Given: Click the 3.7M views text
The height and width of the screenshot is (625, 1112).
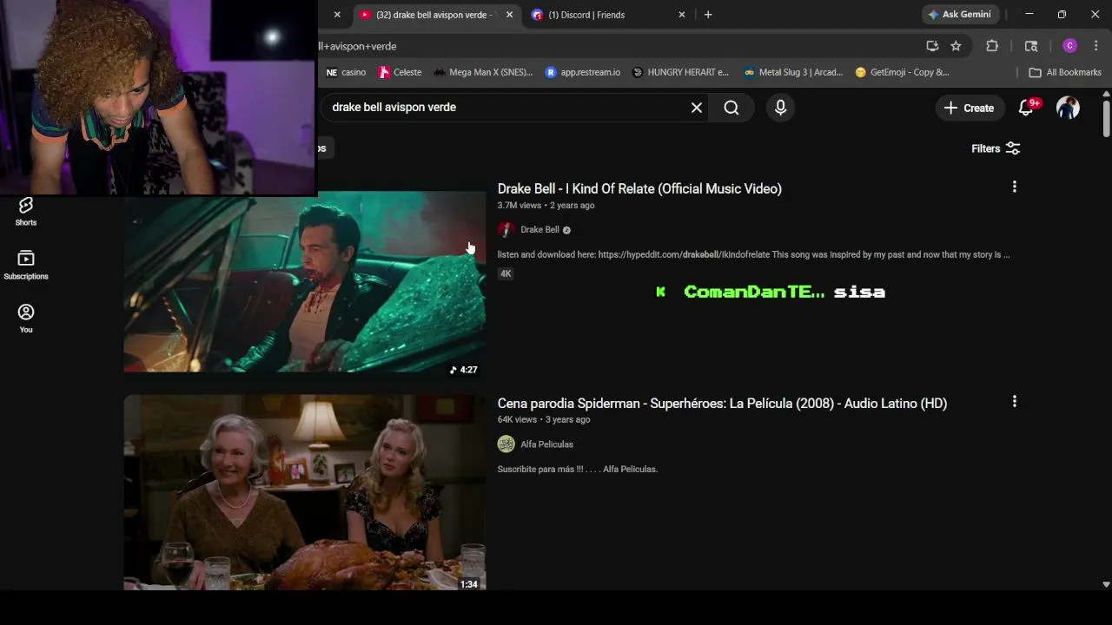Looking at the screenshot, I should click(520, 206).
